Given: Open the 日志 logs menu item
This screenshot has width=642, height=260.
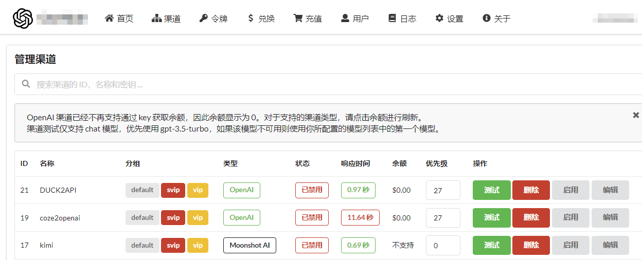Looking at the screenshot, I should pos(402,18).
